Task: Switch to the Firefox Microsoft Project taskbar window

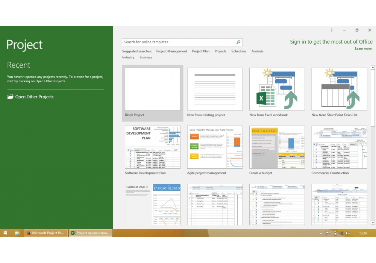Action: 45,233
